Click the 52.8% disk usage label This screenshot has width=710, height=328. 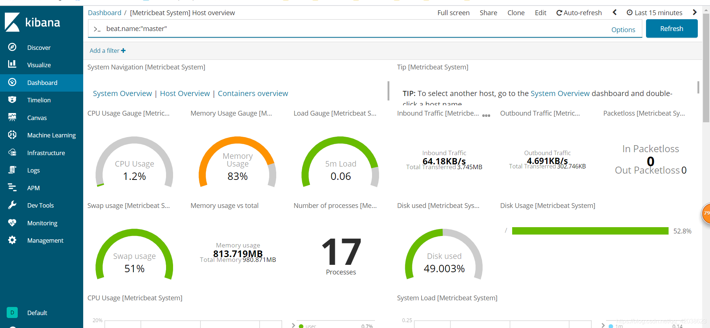point(682,231)
